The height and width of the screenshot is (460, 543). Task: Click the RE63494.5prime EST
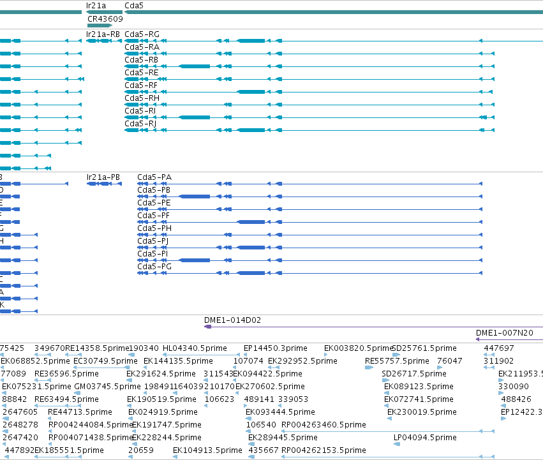57,406
